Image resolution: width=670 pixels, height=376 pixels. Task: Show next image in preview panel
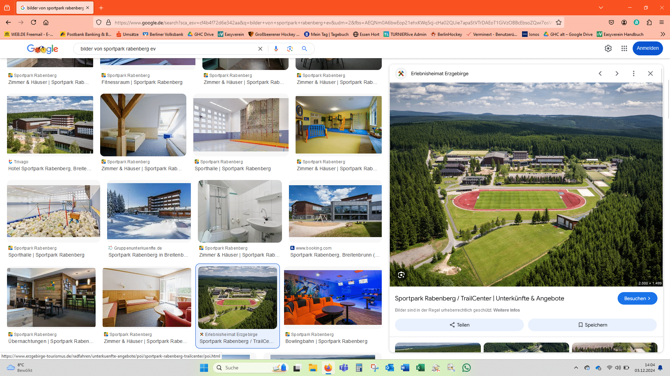[617, 73]
